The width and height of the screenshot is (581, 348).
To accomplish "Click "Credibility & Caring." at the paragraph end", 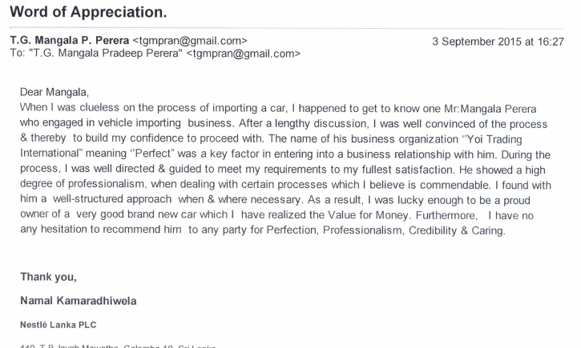I will pyautogui.click(x=457, y=230).
